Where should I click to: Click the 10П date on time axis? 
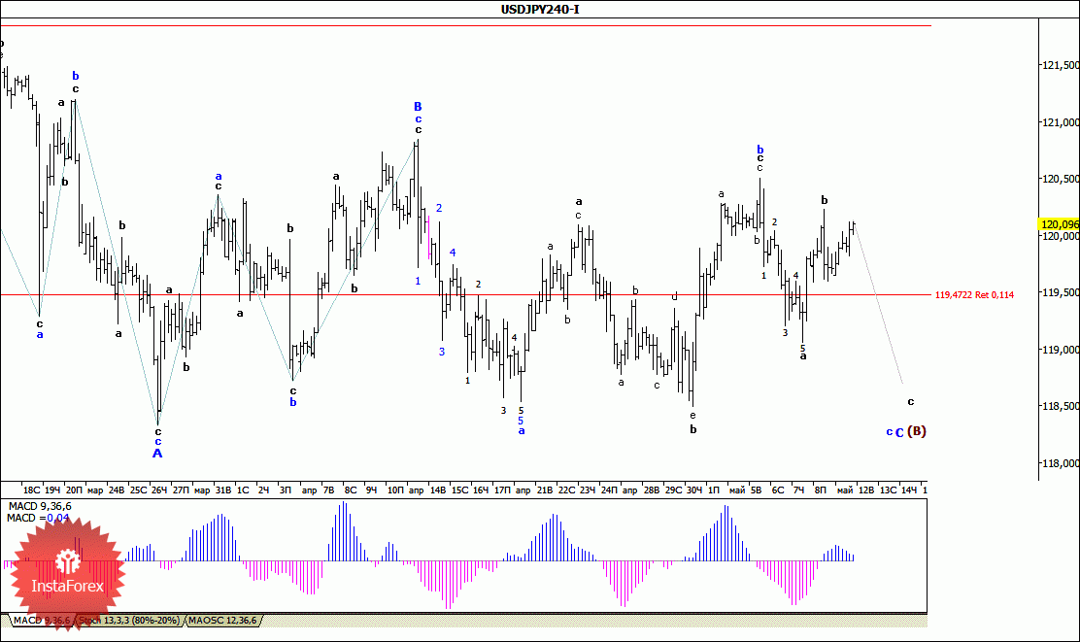395,490
